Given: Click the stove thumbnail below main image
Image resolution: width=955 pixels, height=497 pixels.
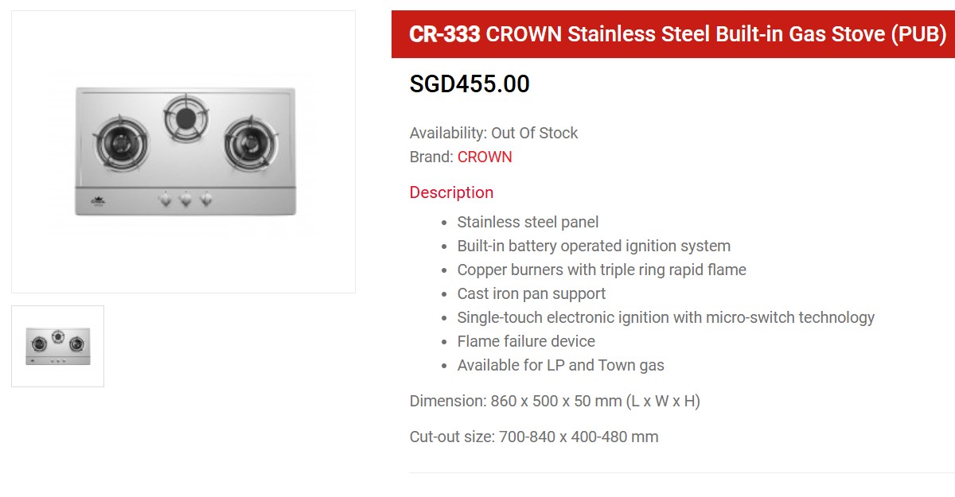Looking at the screenshot, I should (x=57, y=346).
